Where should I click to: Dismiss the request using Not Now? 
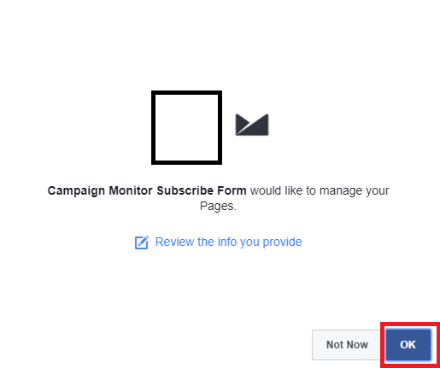point(347,345)
